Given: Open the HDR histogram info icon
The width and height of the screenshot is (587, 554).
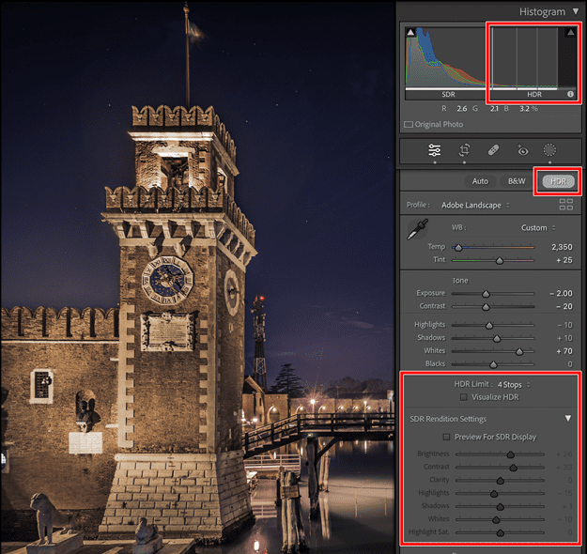Looking at the screenshot, I should (x=570, y=94).
